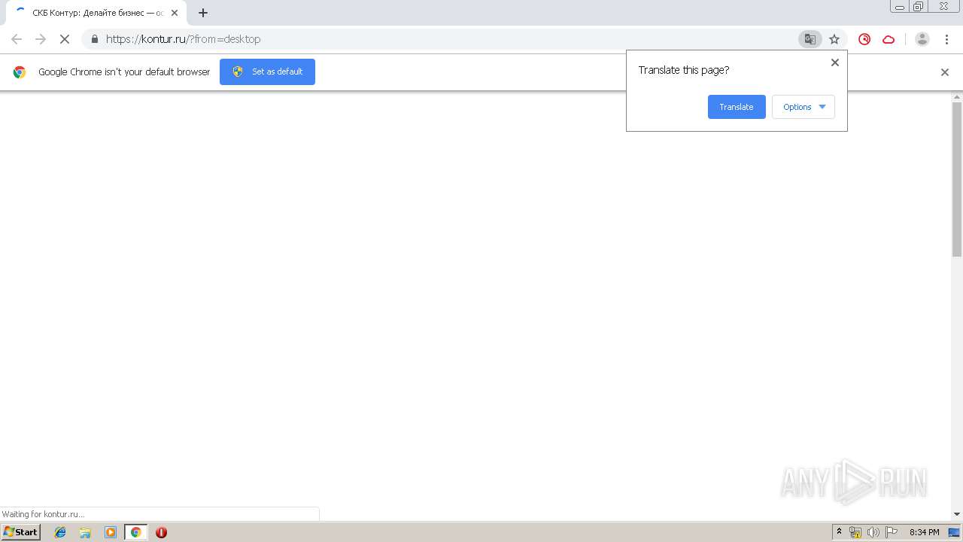The width and height of the screenshot is (963, 542).
Task: Expand the translate Options dropdown
Action: (804, 107)
